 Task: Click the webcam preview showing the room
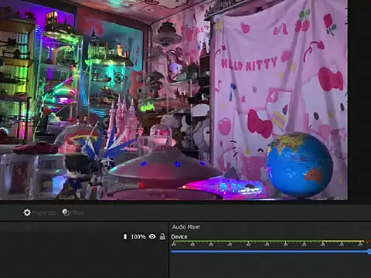(x=174, y=100)
